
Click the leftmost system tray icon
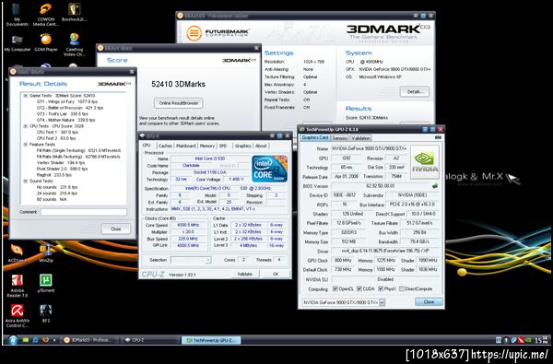(x=499, y=340)
